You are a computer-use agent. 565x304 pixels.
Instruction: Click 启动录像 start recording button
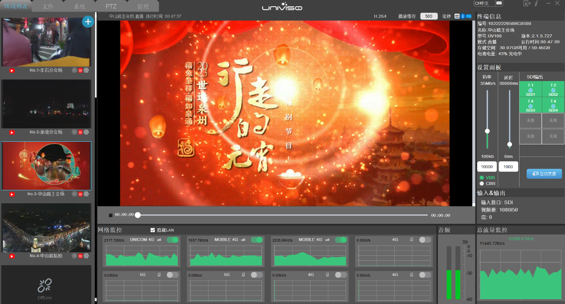pyautogui.click(x=544, y=174)
